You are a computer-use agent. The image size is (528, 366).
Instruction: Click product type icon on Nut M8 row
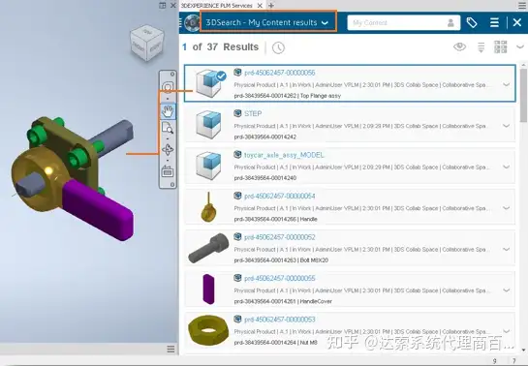point(237,319)
